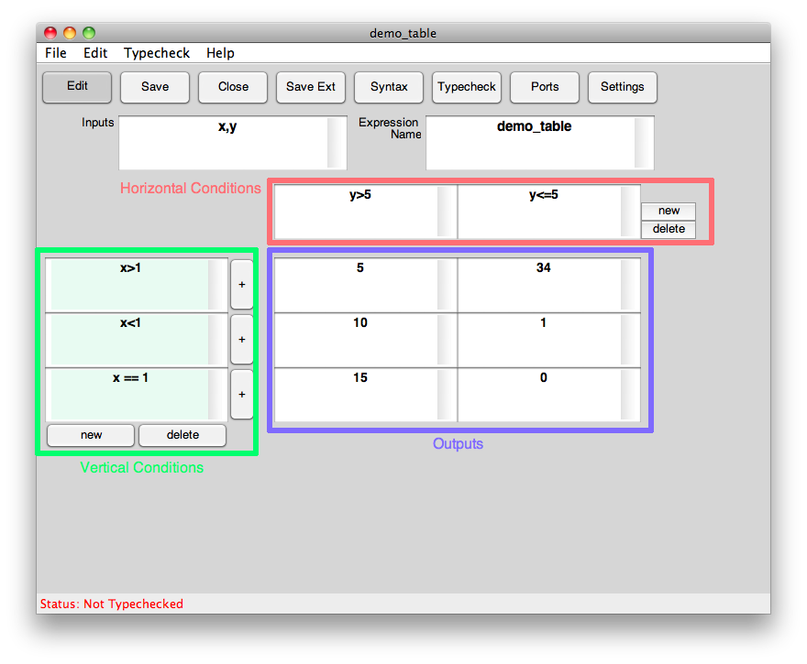807x664 pixels.
Task: Click the scrollbar of Expression Name field
Action: click(x=644, y=142)
